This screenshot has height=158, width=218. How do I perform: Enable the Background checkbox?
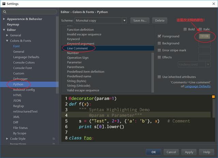(159, 43)
